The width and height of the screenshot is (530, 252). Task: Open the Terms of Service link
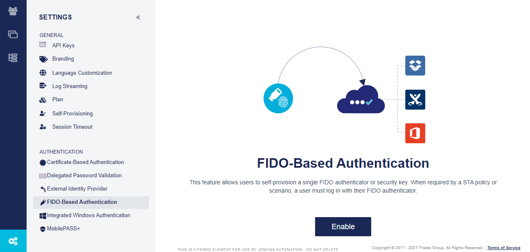tap(503, 248)
